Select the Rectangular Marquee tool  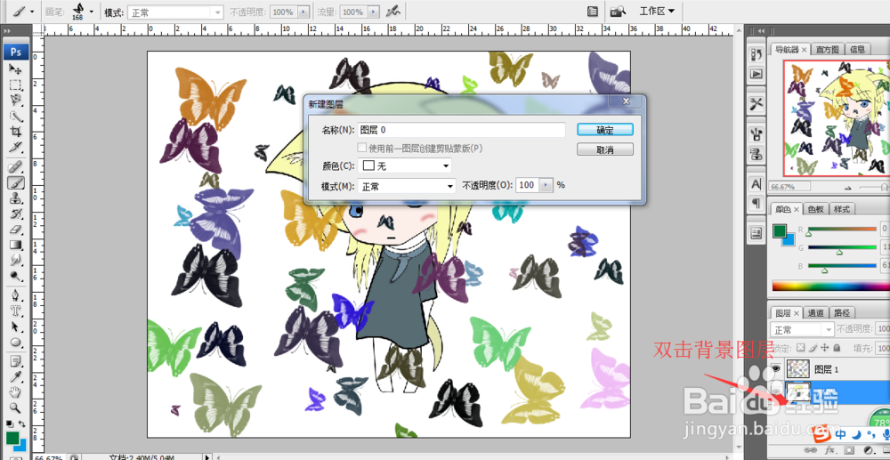16,85
